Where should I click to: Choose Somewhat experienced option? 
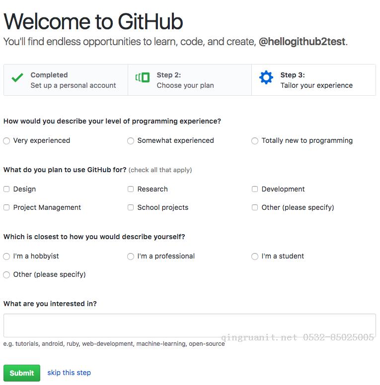tap(131, 141)
